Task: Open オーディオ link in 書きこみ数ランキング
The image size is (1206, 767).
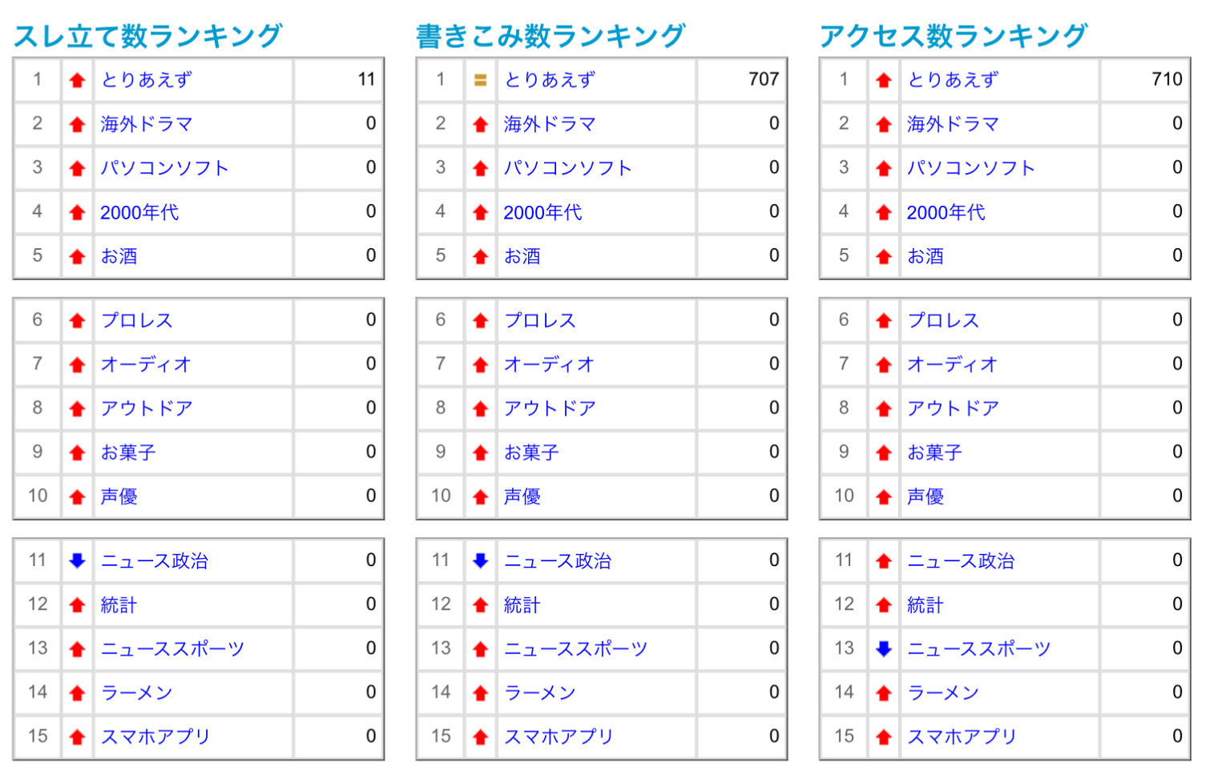Action: tap(549, 364)
